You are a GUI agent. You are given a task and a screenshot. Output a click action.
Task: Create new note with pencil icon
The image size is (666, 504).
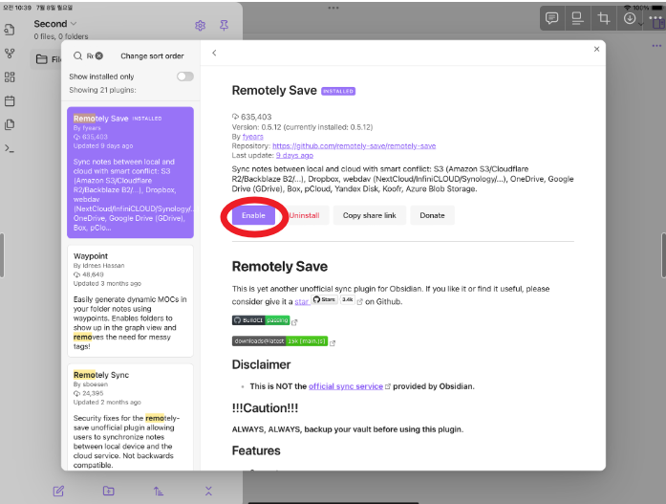pyautogui.click(x=58, y=492)
